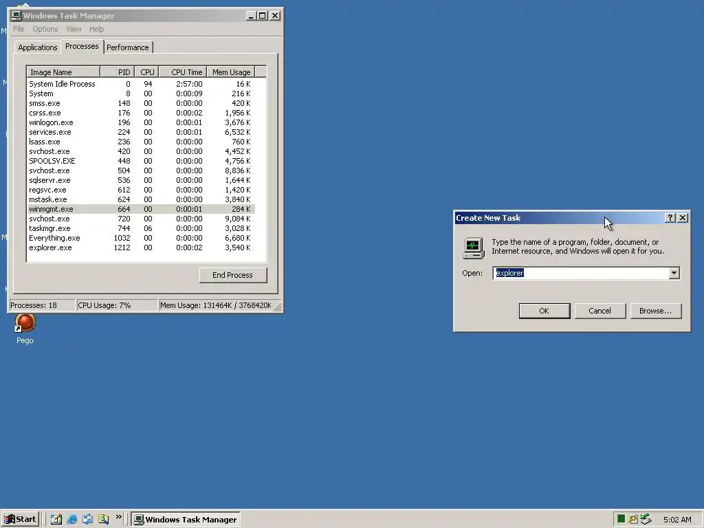This screenshot has height=528, width=704.
Task: Sort by the CPU Time column header
Action: click(x=182, y=72)
